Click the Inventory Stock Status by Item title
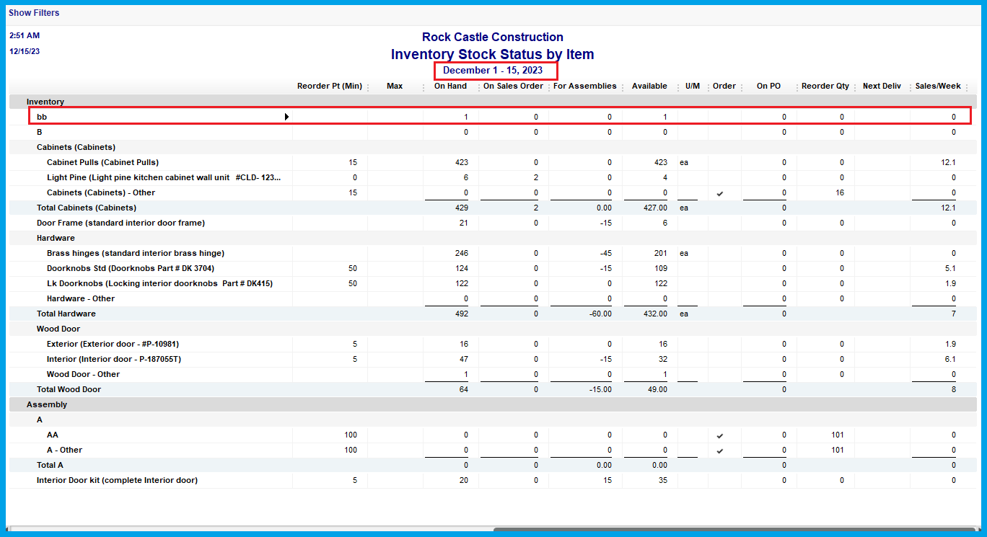This screenshot has width=987, height=537. [493, 54]
